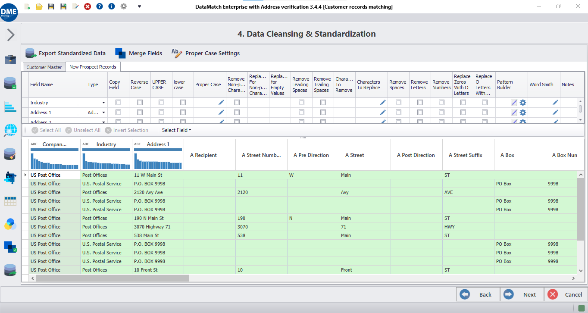588x313 pixels.
Task: Open the help icon in the top toolbar
Action: click(99, 6)
